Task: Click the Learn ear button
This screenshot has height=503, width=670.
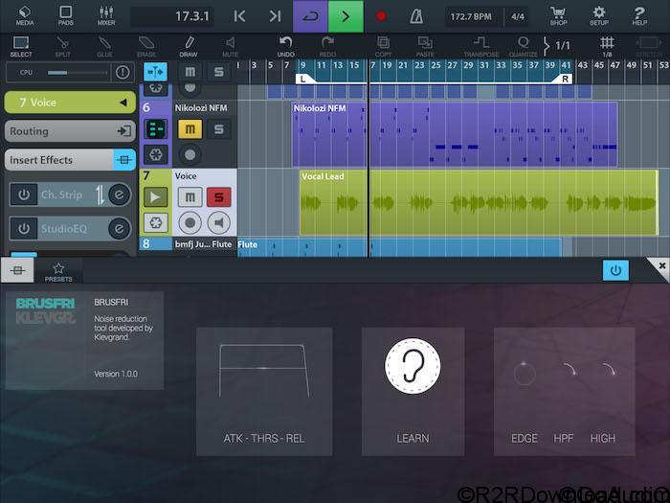Action: tap(413, 366)
